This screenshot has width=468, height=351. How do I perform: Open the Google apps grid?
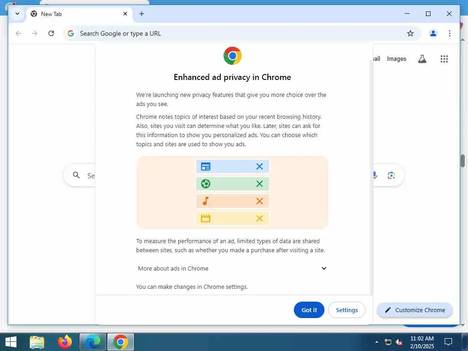(444, 59)
